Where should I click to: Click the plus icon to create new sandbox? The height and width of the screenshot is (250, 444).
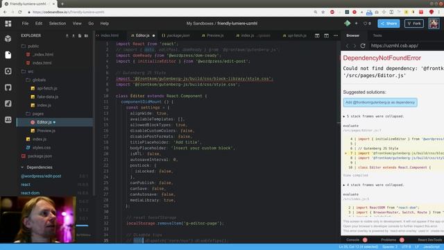[x=356, y=24]
